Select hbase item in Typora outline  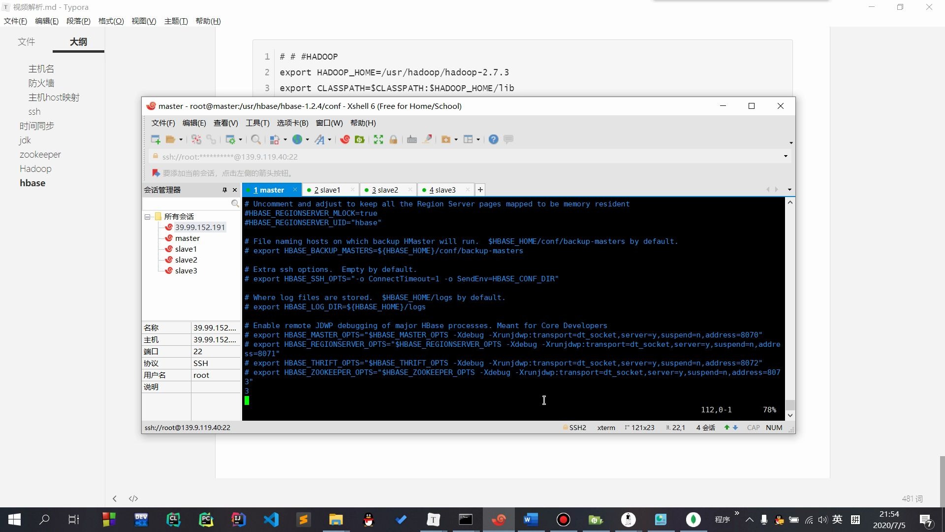pos(32,183)
